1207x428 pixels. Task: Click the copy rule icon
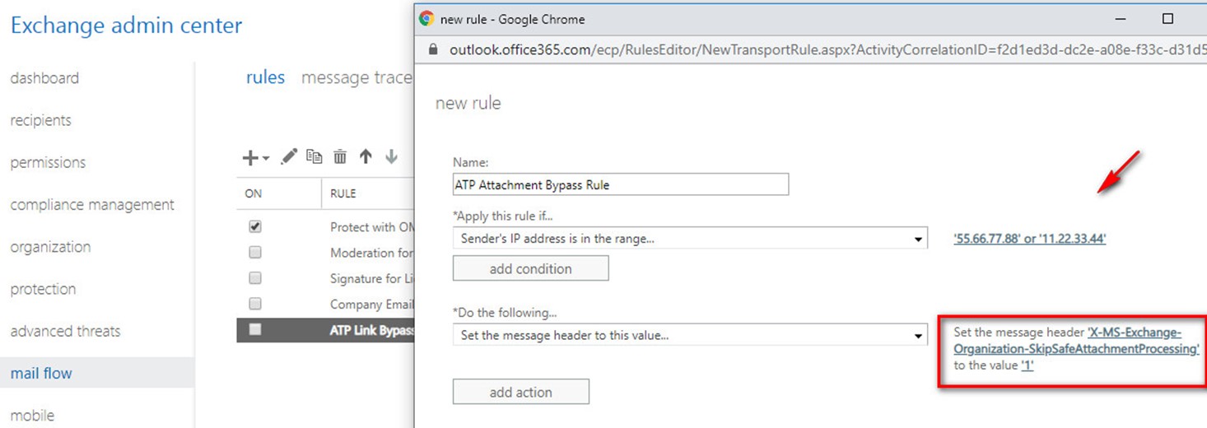click(315, 156)
